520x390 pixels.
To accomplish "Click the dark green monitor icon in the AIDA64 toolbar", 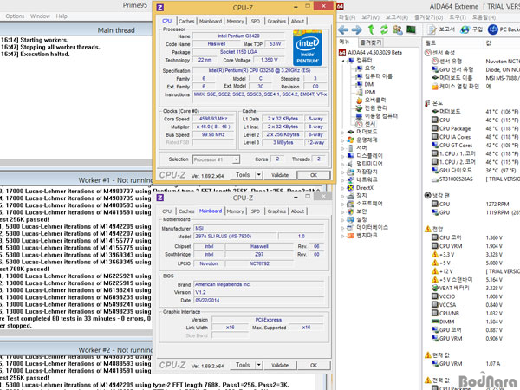I will pos(411,29).
